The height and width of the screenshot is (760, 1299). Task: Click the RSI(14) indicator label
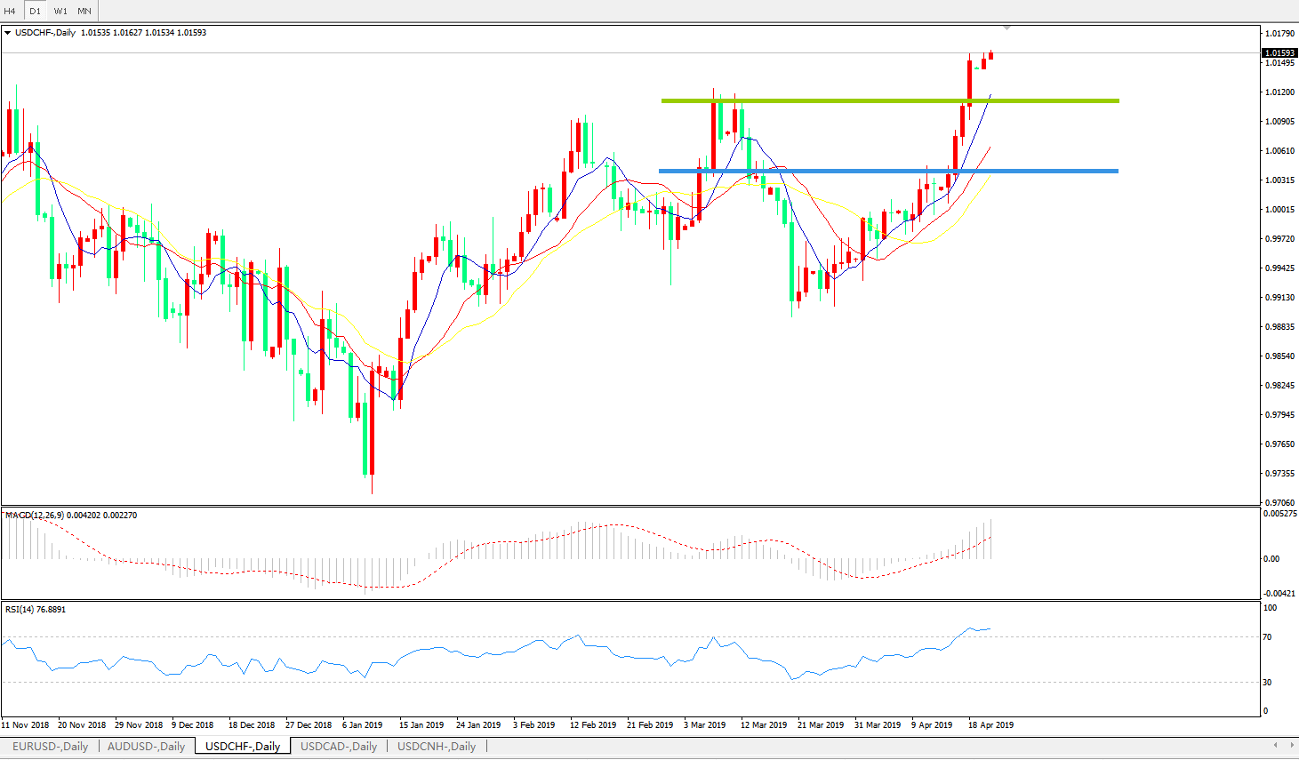coord(20,610)
